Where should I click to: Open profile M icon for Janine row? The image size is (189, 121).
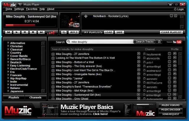tap(175, 78)
